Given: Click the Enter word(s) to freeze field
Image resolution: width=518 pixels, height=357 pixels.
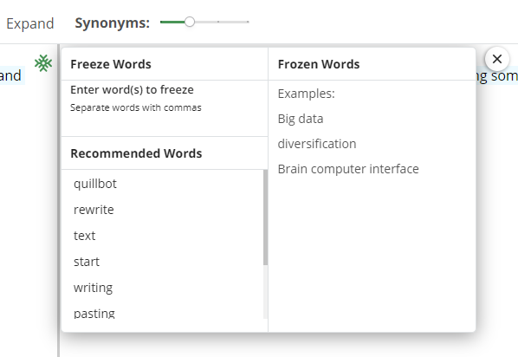Looking at the screenshot, I should 165,107.
